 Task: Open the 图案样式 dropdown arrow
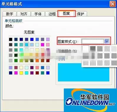[107, 41]
